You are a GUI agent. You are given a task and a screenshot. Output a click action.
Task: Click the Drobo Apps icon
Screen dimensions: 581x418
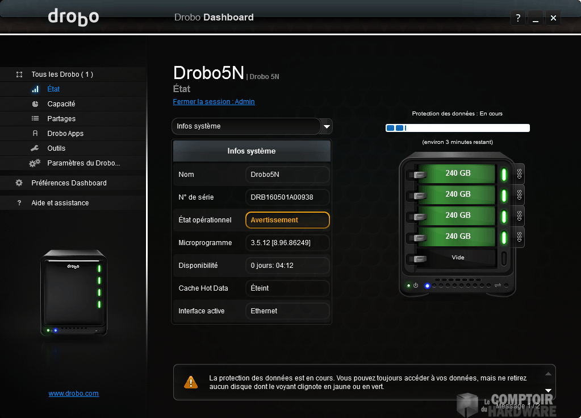(x=35, y=134)
